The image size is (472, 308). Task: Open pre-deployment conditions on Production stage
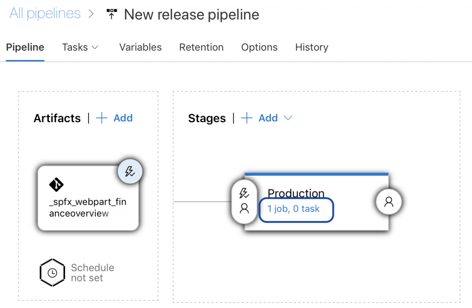pyautogui.click(x=244, y=201)
